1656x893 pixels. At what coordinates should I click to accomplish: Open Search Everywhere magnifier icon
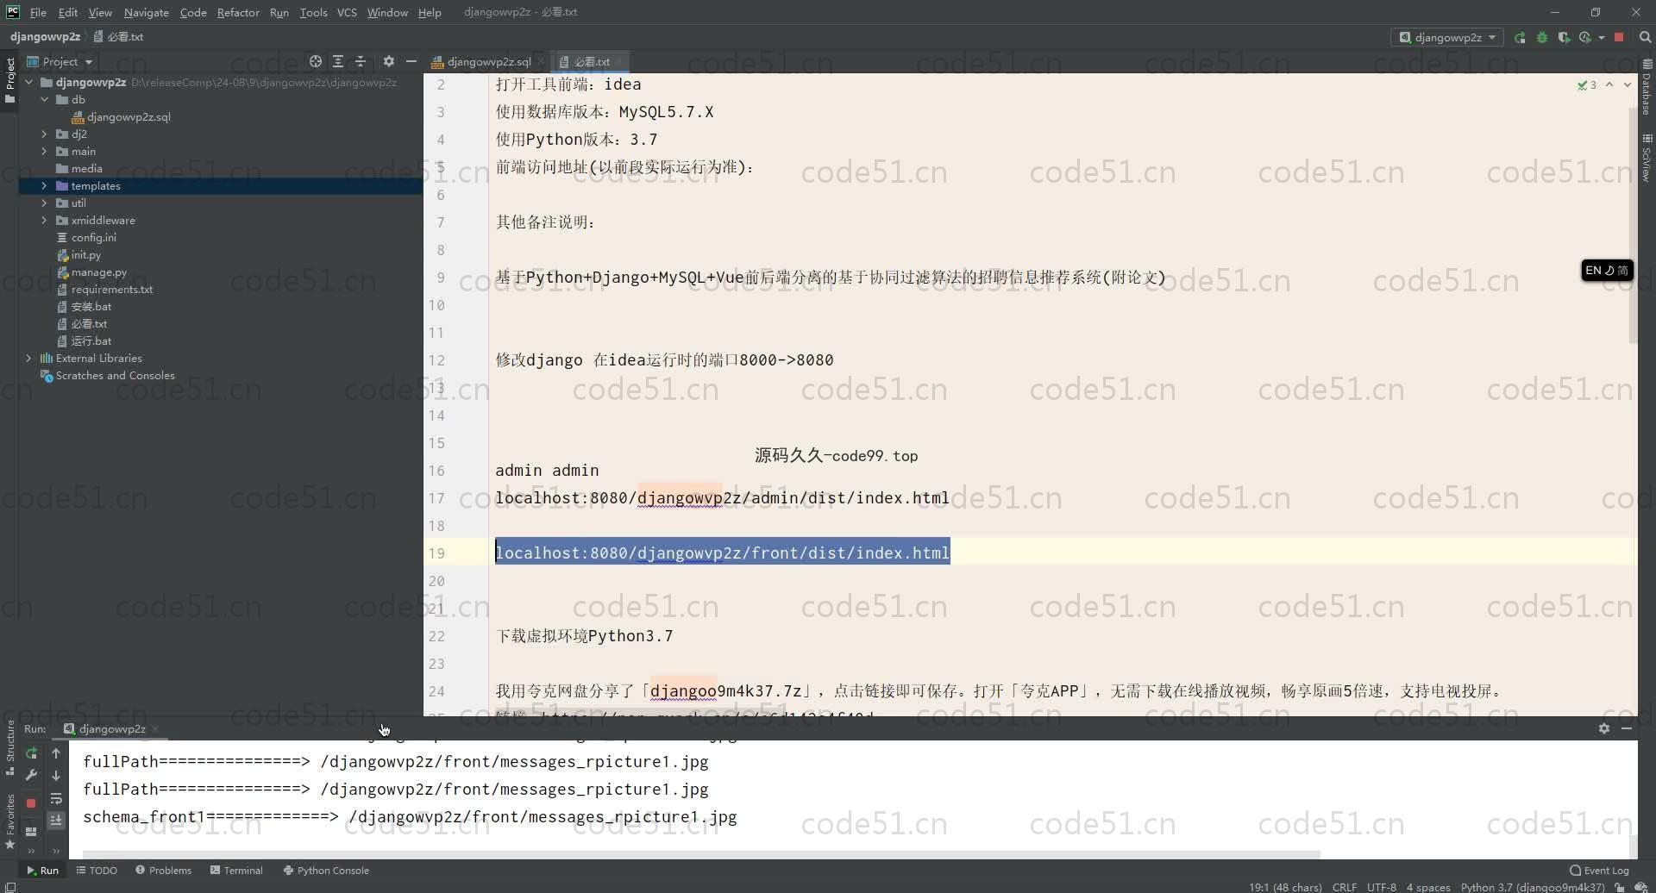(1645, 37)
